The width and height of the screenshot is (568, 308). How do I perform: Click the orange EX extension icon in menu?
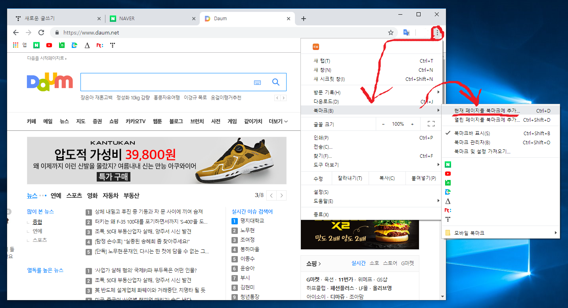(x=316, y=47)
